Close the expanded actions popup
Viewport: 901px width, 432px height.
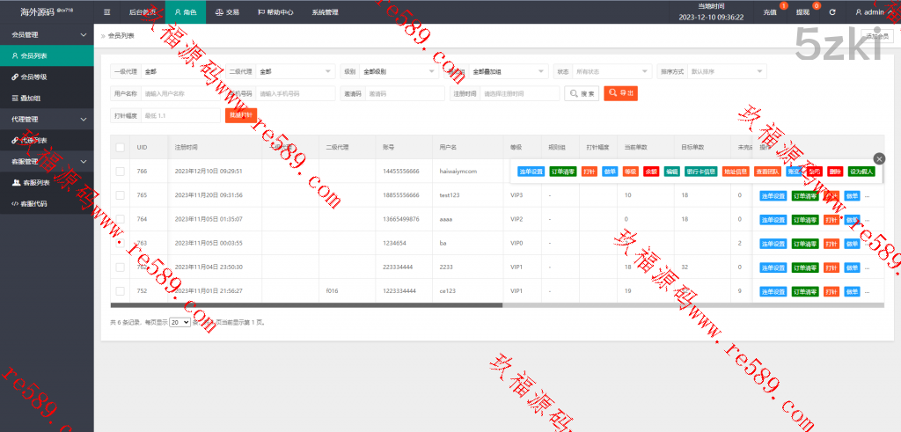tap(879, 158)
